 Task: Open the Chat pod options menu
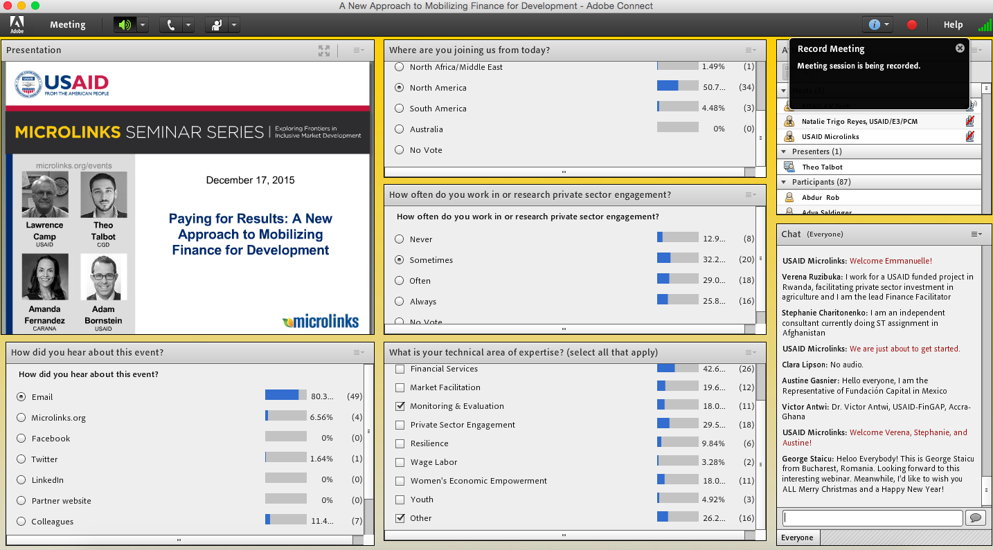[x=976, y=235]
